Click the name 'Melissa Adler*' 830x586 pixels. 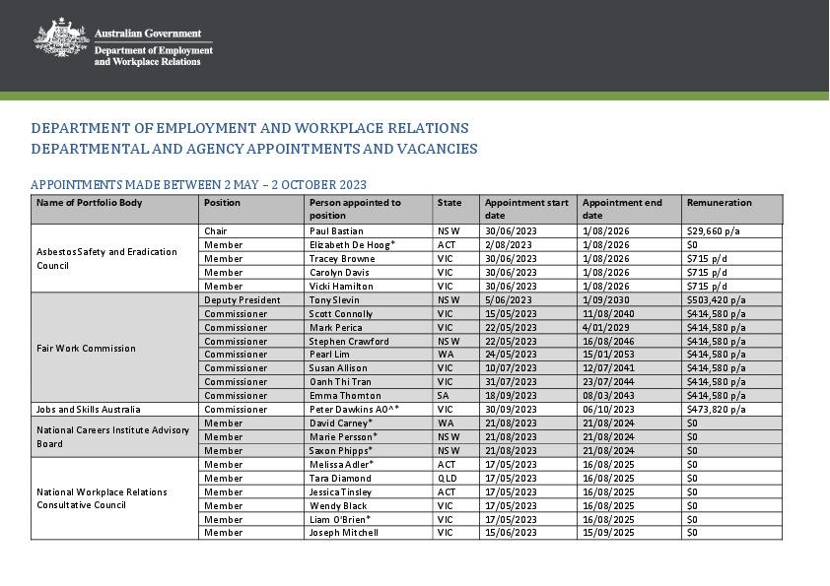(341, 464)
